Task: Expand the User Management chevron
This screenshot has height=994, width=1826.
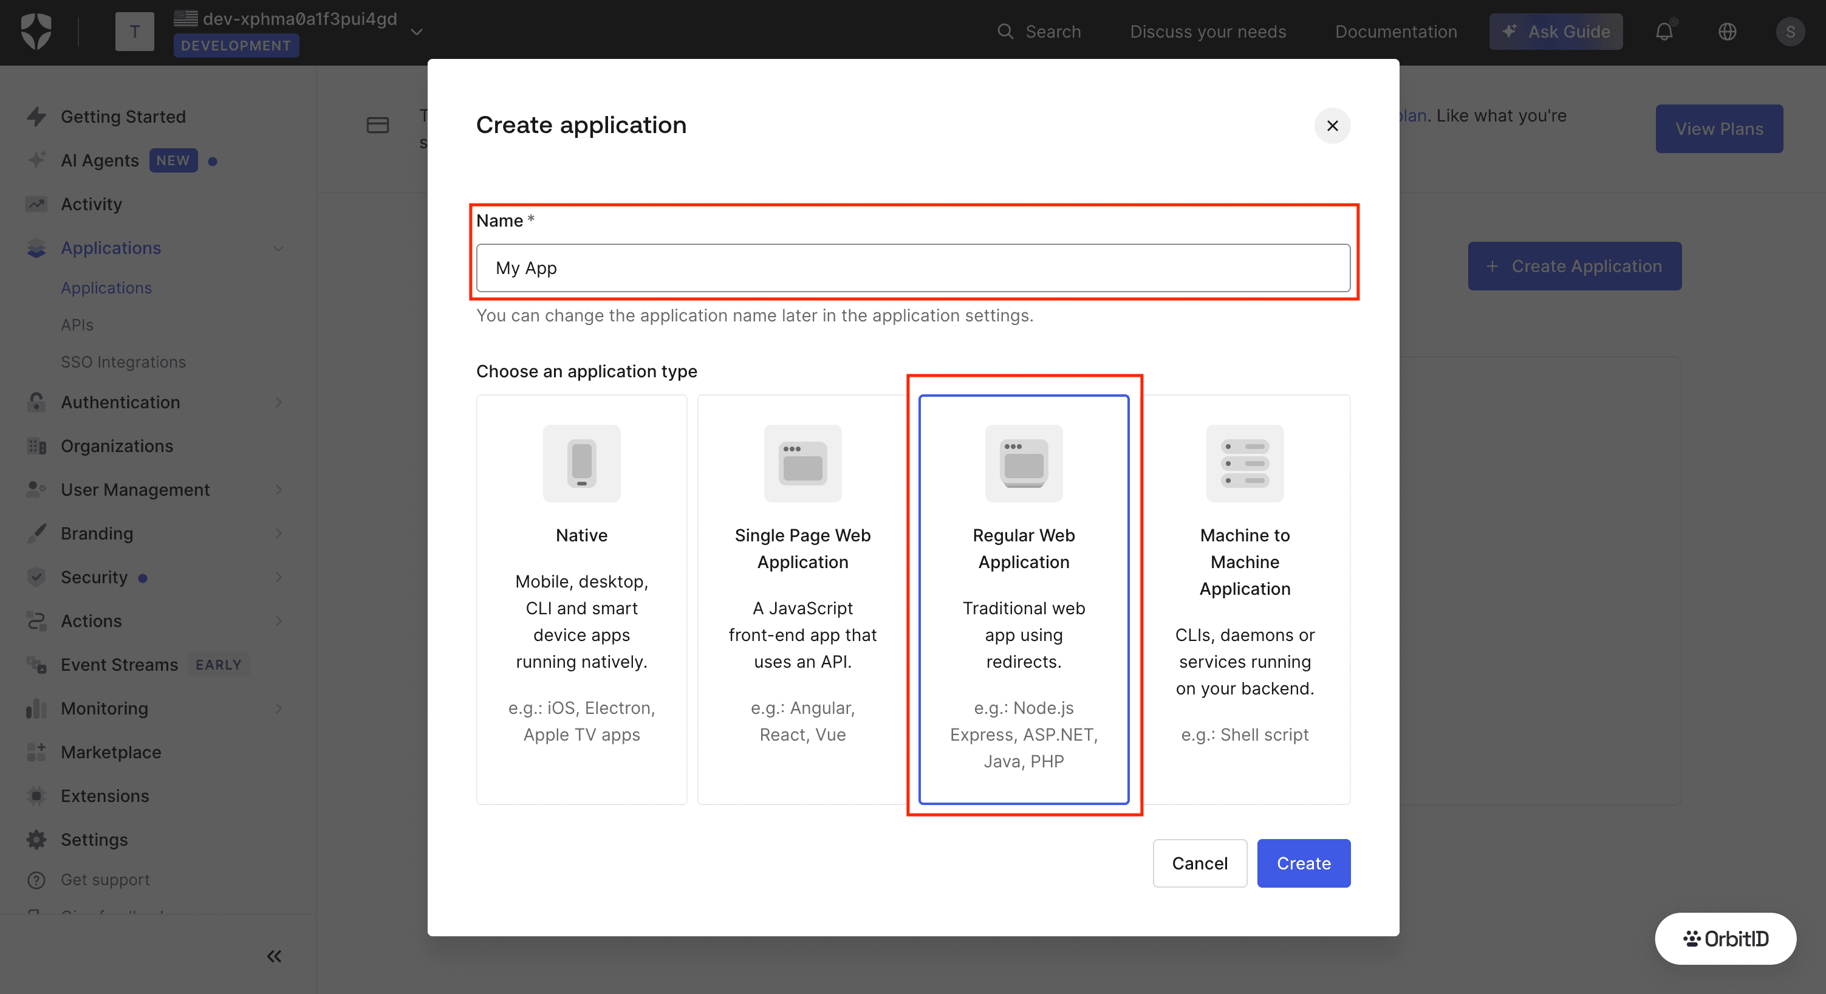Action: pos(278,490)
